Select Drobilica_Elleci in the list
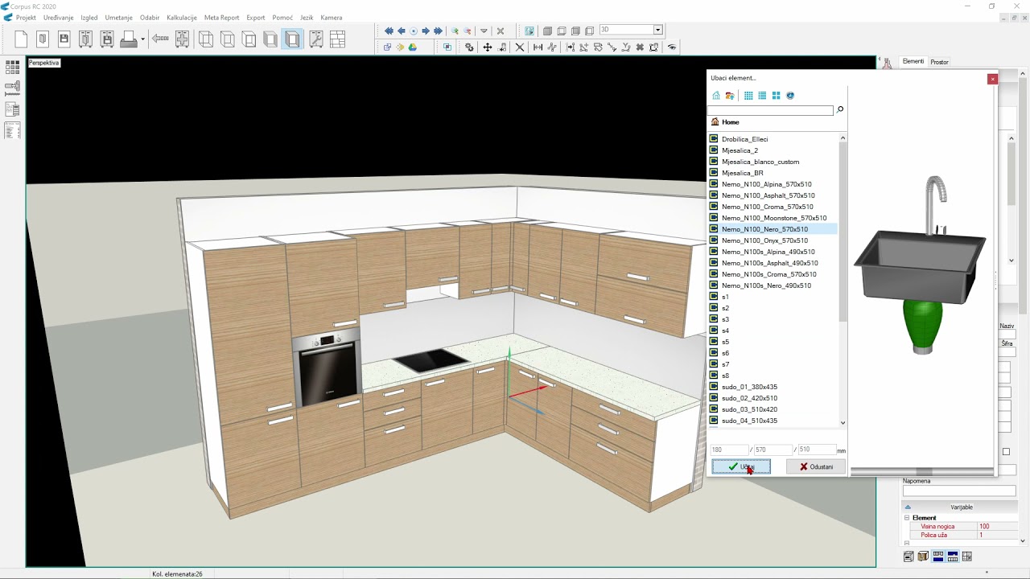This screenshot has height=579, width=1030. 744,139
